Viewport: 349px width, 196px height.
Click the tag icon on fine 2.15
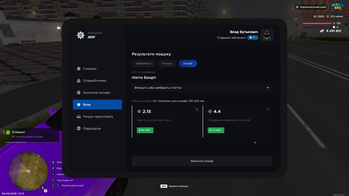coord(139,111)
